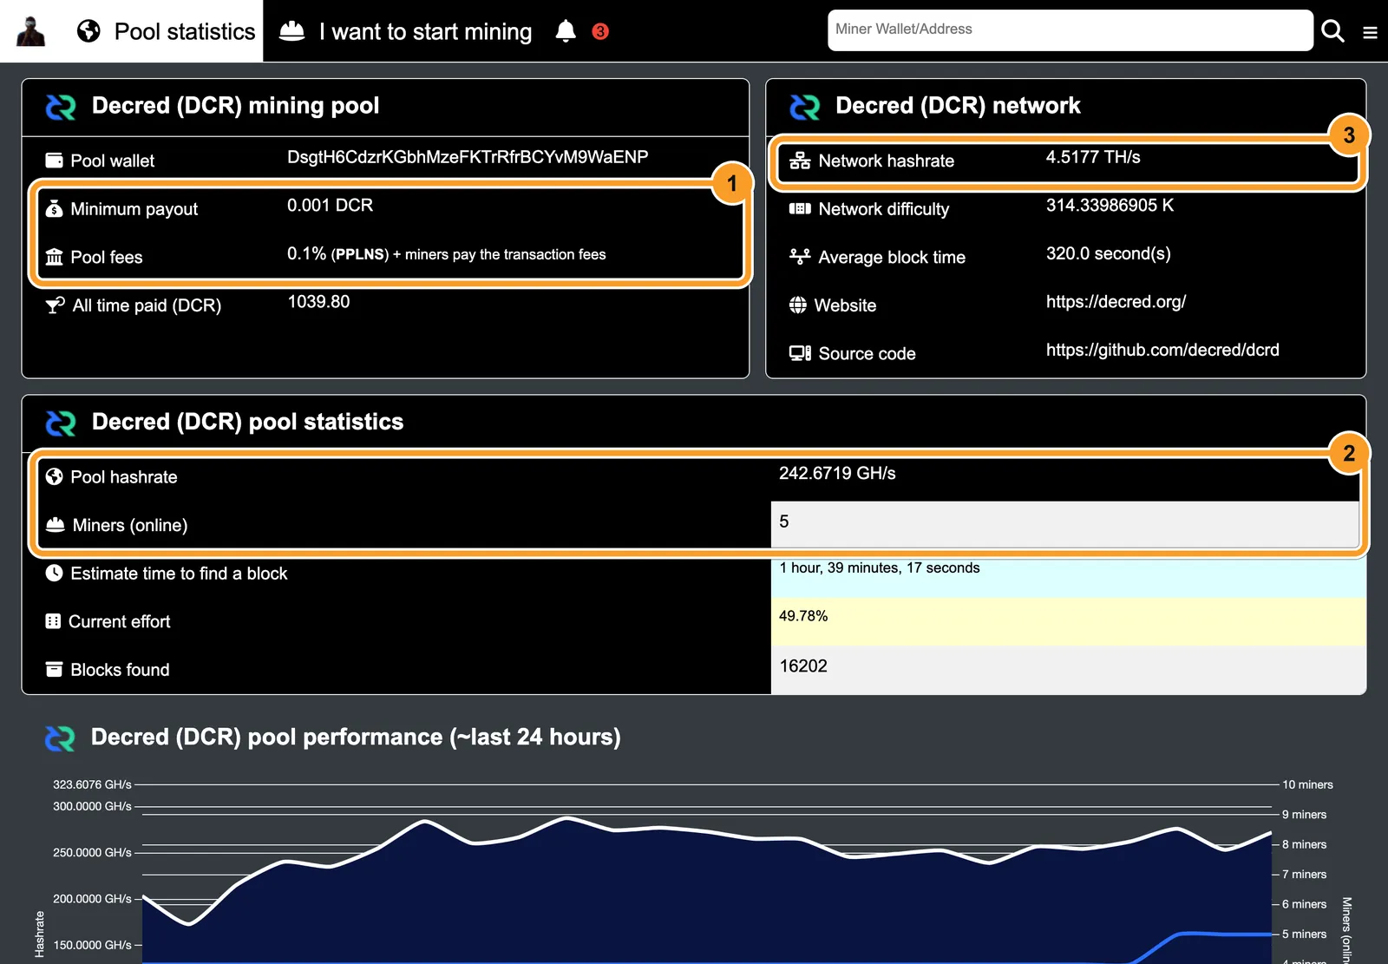Click the clock icon by Estimate time
This screenshot has height=964, width=1388.
(x=54, y=573)
